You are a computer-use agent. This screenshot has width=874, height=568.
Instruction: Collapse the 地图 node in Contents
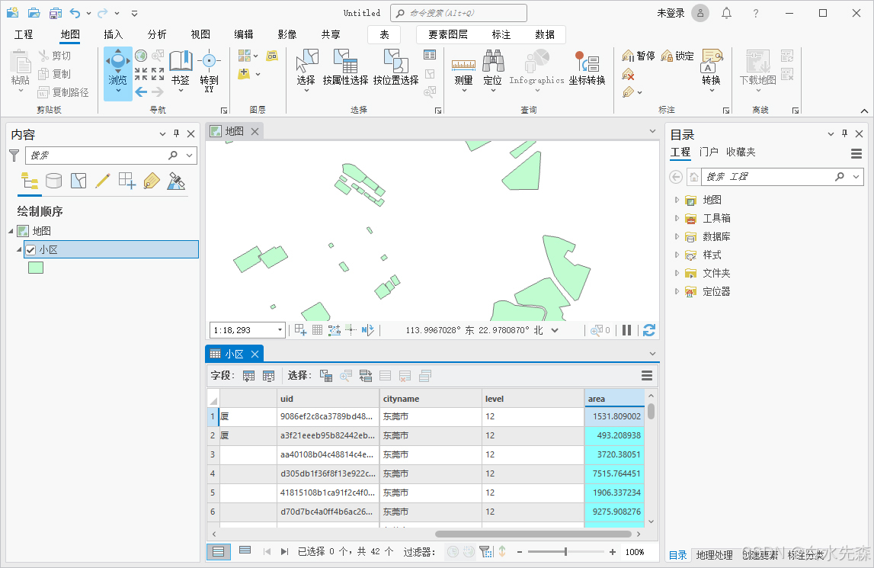pyautogui.click(x=11, y=231)
